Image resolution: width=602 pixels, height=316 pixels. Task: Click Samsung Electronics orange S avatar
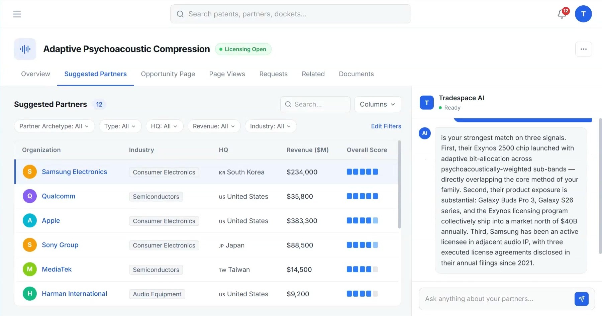click(x=30, y=172)
